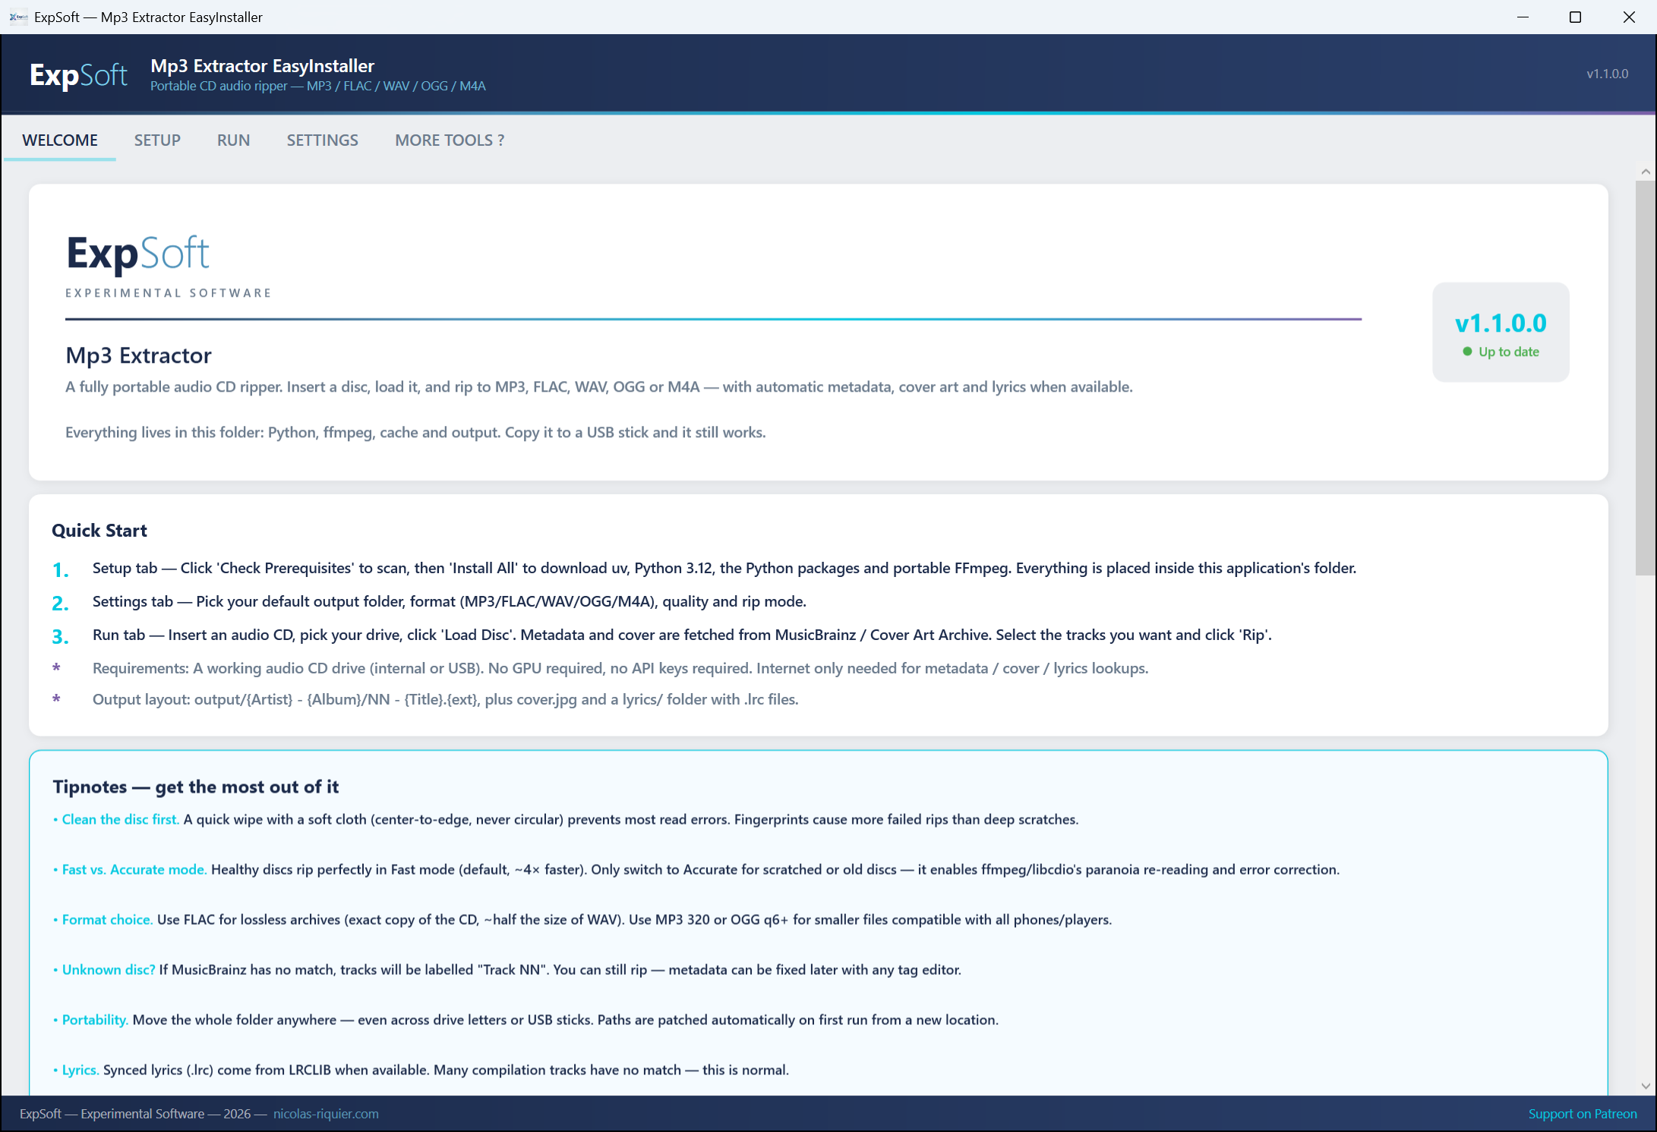Image resolution: width=1657 pixels, height=1132 pixels.
Task: Click the 'Mp3 Extractor' heading in the card
Action: [139, 355]
